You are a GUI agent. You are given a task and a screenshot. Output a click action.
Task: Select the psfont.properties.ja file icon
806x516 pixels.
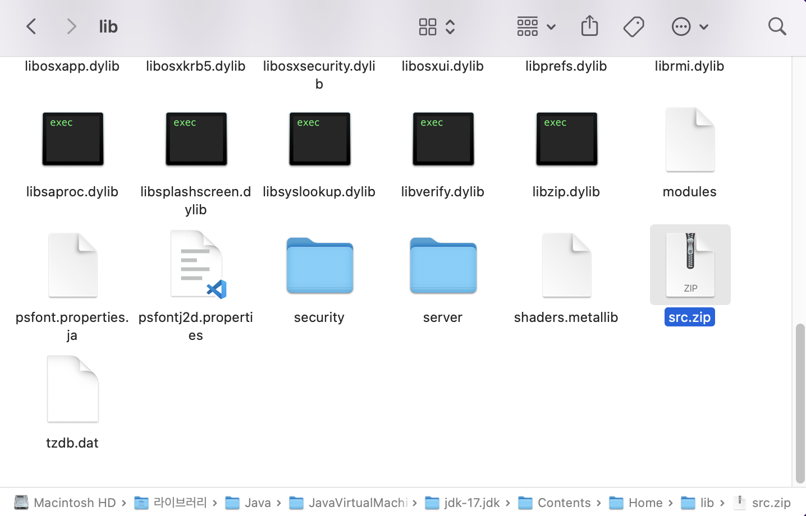pyautogui.click(x=73, y=265)
